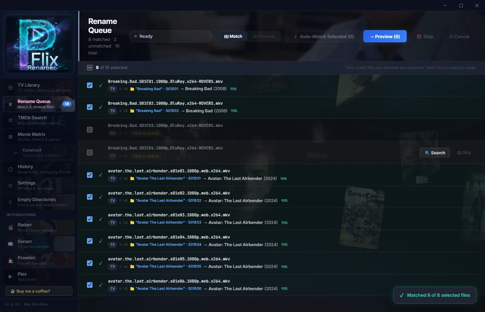Switch to the Preview tab
Screen dimensions: 485x312
point(264,36)
